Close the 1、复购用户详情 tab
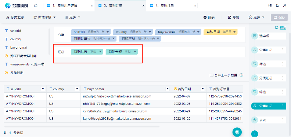Image resolution: width=291 pixels, height=137 pixels. point(92,6)
